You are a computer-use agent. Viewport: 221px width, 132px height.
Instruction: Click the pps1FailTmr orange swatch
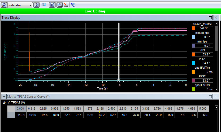pos(193,72)
